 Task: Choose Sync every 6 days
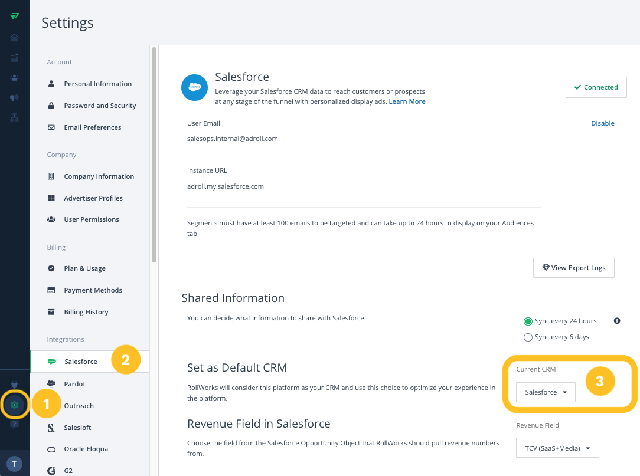pos(528,337)
